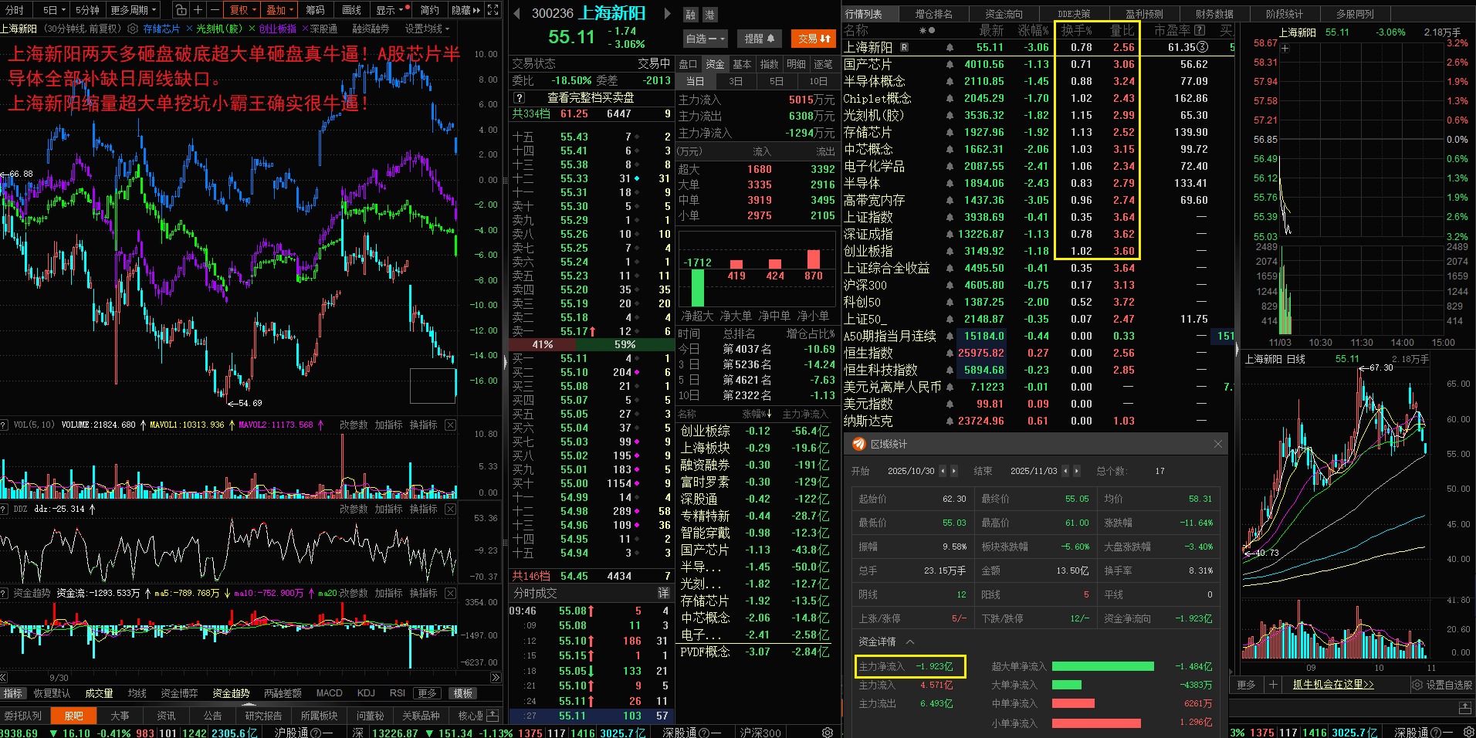Step start date 2025/10/30 forward

coord(954,471)
